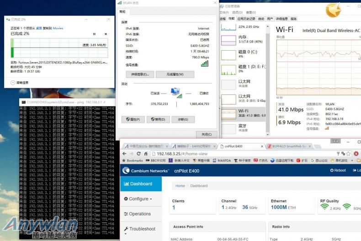Show more bookmarks with » chevron
Screen dimensions: 361x241
point(352,161)
